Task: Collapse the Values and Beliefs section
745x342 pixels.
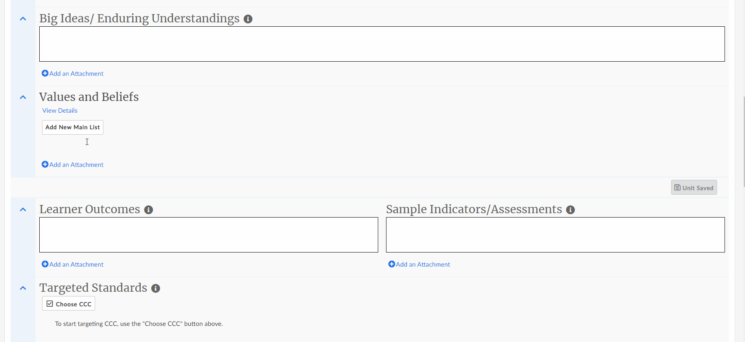Action: click(22, 97)
